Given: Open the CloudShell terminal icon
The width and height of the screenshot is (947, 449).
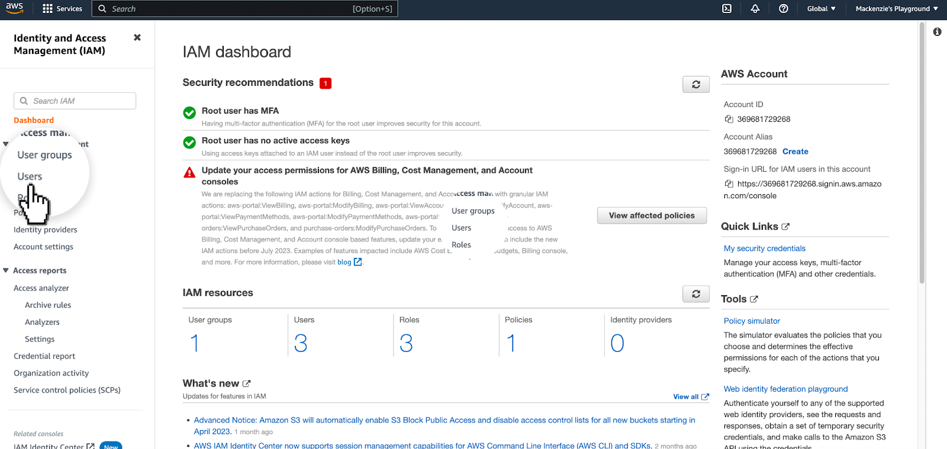Looking at the screenshot, I should [727, 9].
